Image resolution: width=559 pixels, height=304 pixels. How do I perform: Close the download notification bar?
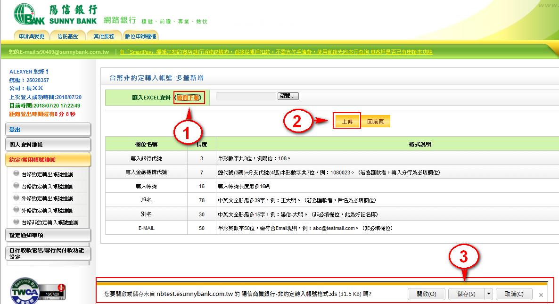[541, 295]
